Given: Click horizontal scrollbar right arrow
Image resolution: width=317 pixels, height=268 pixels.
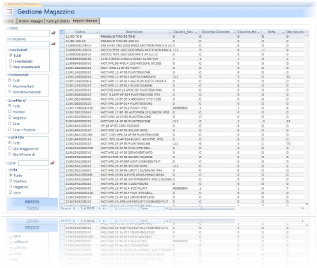Looking at the screenshot, I should pos(303,209).
